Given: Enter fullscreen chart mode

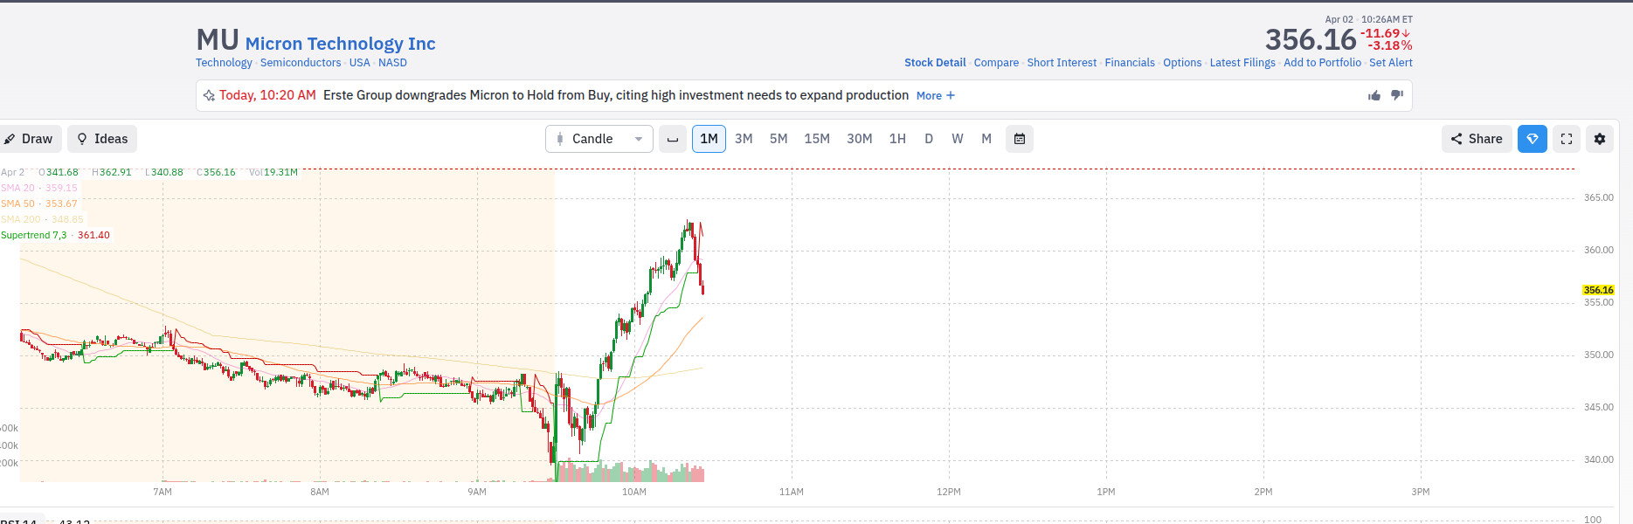Looking at the screenshot, I should [1567, 139].
